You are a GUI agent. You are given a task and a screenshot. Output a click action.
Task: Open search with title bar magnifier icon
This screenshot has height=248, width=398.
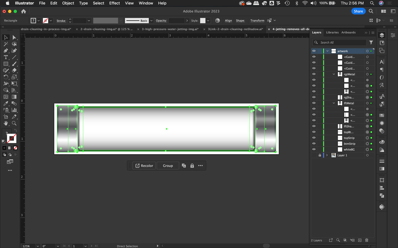point(371,11)
